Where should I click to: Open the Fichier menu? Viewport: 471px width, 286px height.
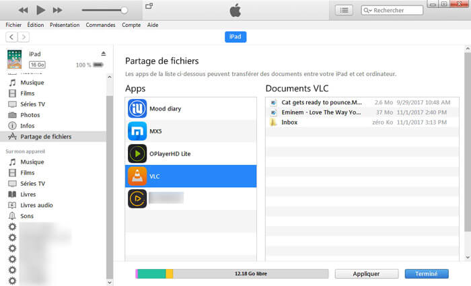[13, 25]
